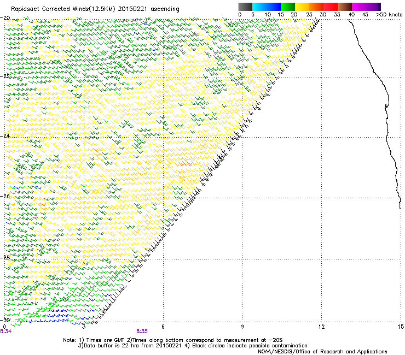Click the '-28' latitude axis label
405x355 pixels.
(5, 258)
